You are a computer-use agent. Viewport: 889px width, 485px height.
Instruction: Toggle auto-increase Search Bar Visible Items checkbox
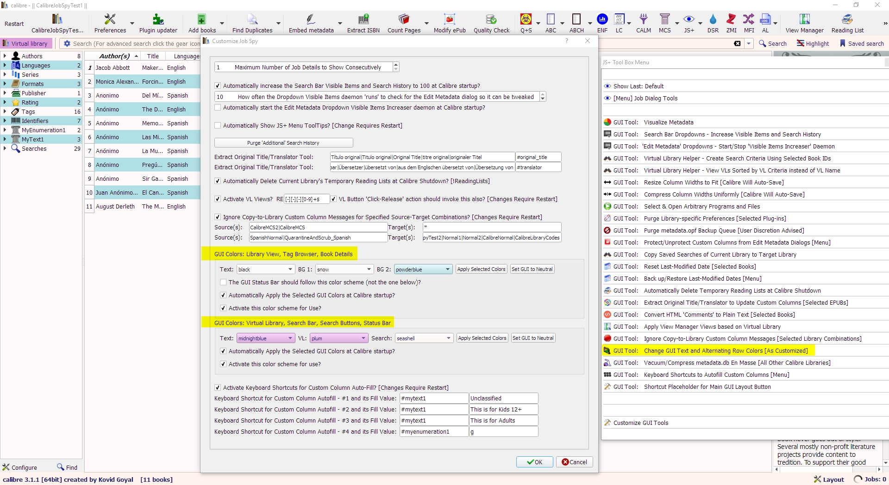pos(218,86)
